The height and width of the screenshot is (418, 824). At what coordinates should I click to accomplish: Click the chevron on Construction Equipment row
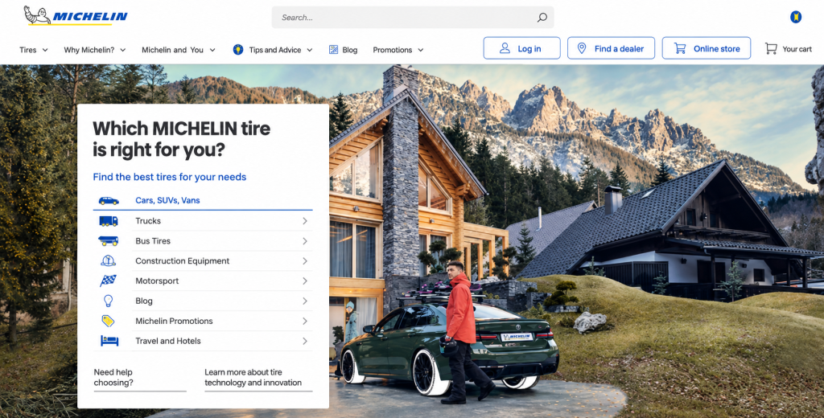point(305,261)
